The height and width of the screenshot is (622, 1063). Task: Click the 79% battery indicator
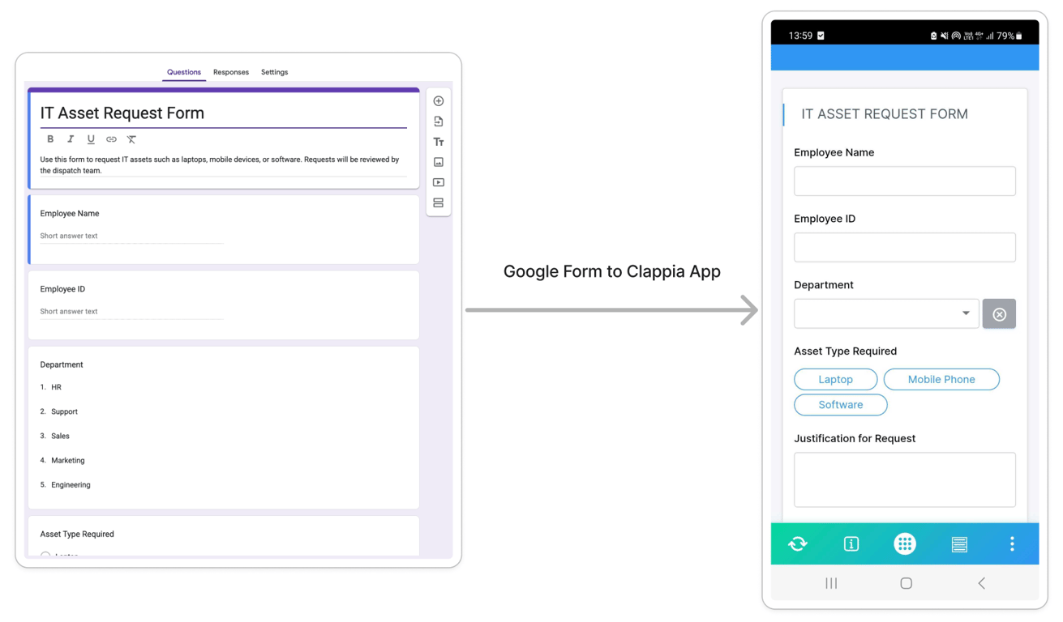coord(1009,36)
